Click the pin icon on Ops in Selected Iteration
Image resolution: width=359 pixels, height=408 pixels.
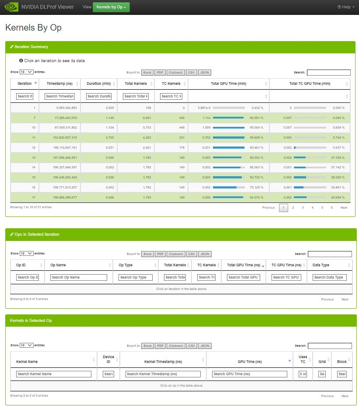(x=12, y=234)
